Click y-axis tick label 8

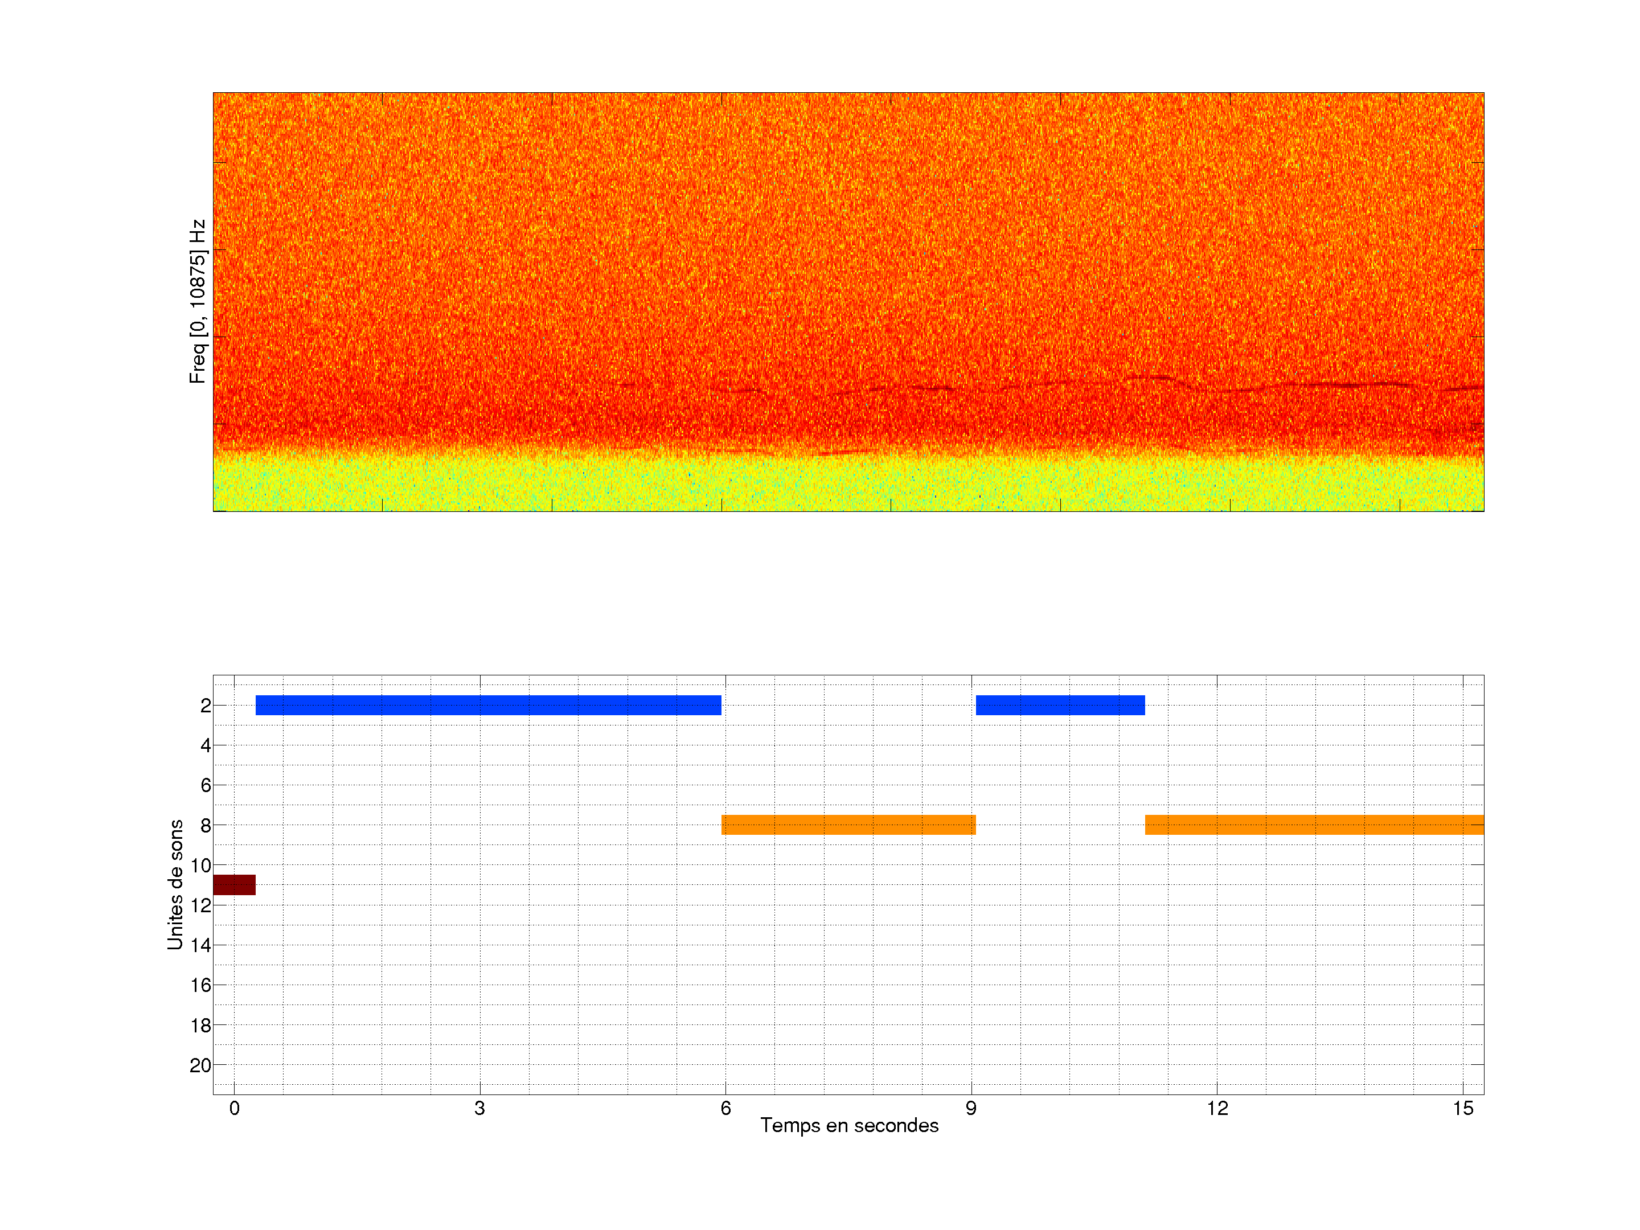[x=206, y=825]
